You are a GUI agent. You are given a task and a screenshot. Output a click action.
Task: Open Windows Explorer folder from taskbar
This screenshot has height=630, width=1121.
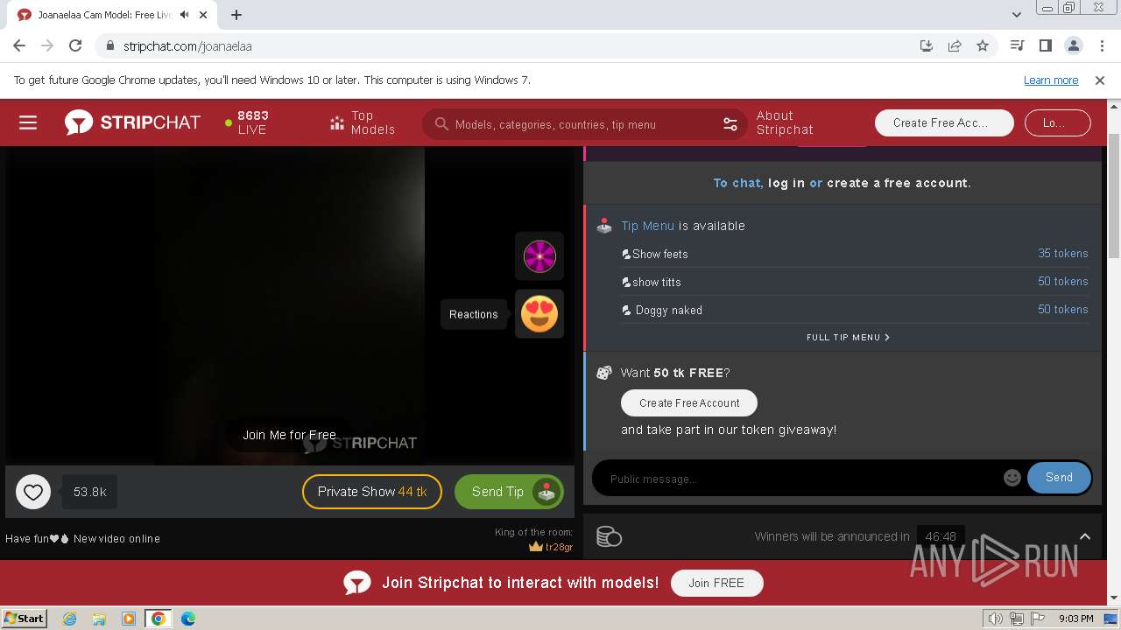pyautogui.click(x=99, y=619)
